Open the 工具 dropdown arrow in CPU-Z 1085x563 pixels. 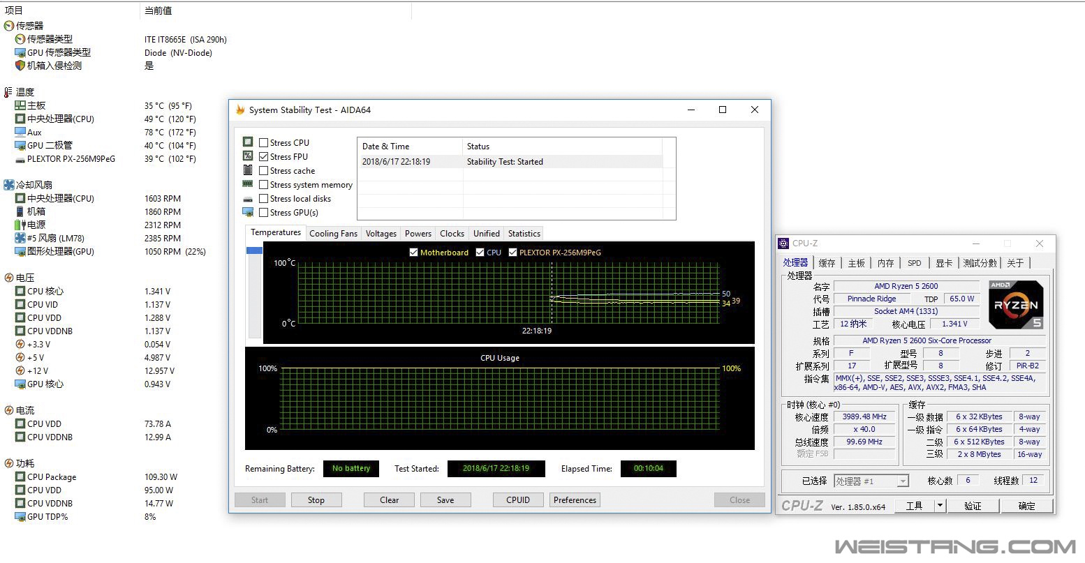click(940, 506)
